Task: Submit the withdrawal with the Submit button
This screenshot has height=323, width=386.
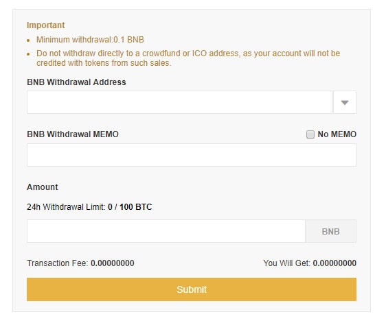Action: pos(192,289)
